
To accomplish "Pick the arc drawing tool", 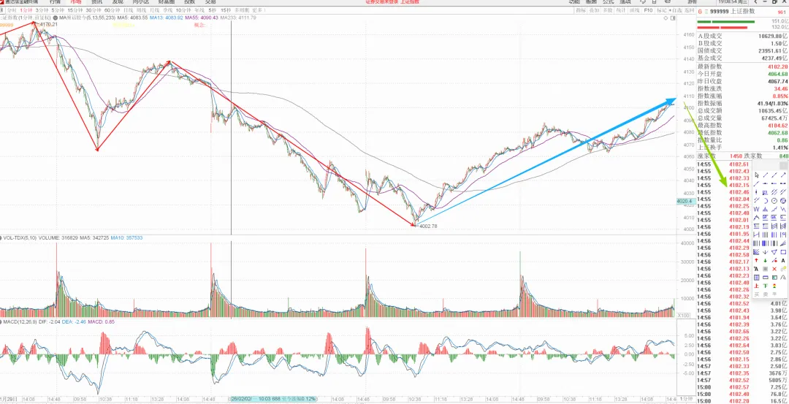I will pos(766,200).
